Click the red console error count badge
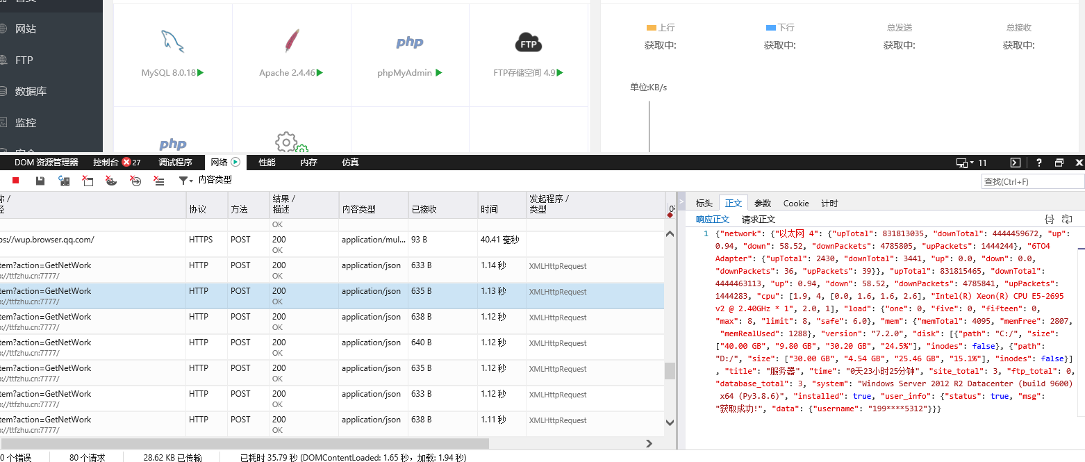 (x=126, y=162)
